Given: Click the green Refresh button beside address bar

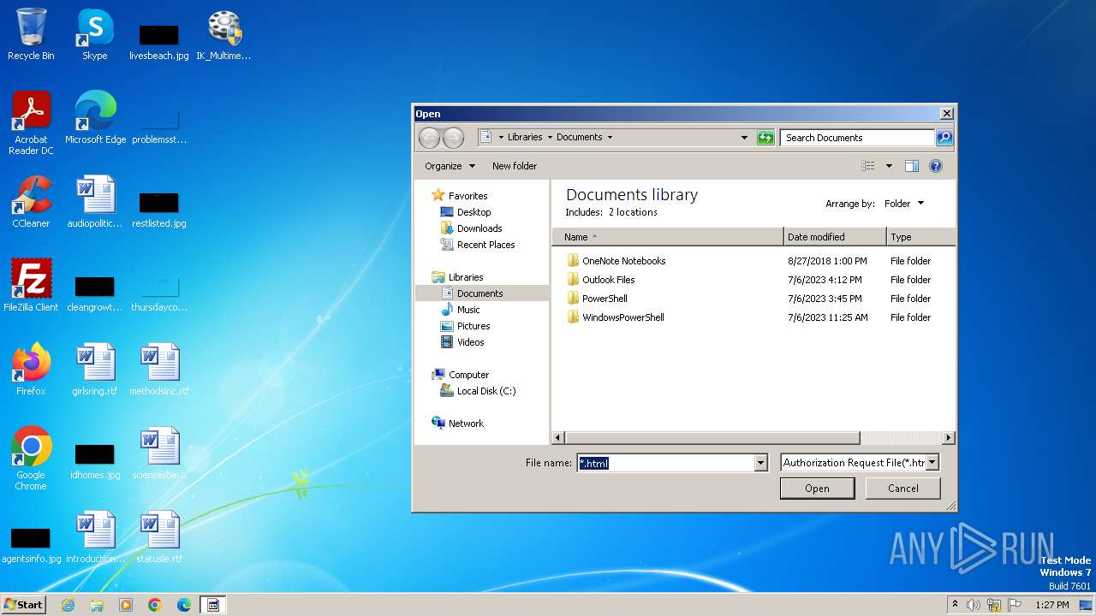Looking at the screenshot, I should [765, 138].
